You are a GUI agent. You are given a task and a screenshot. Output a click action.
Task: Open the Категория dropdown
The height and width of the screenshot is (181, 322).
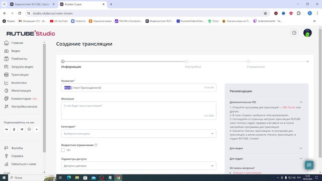tap(139, 134)
